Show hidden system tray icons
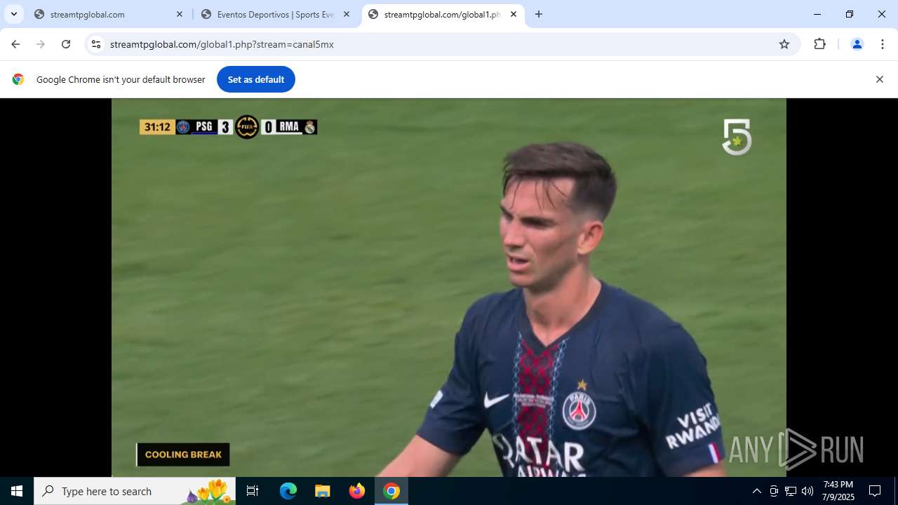898x505 pixels. 756,491
